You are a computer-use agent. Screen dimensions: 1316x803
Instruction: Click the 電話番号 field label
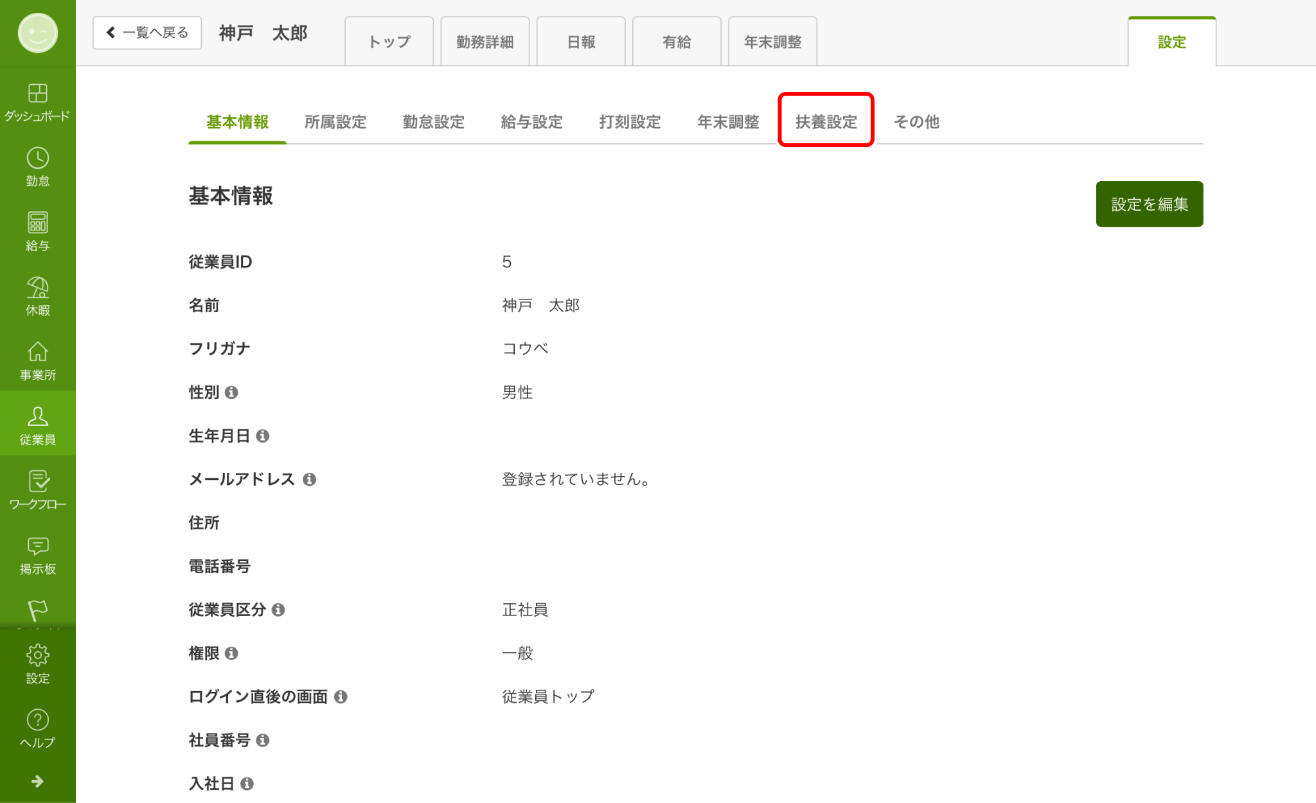pyautogui.click(x=219, y=567)
